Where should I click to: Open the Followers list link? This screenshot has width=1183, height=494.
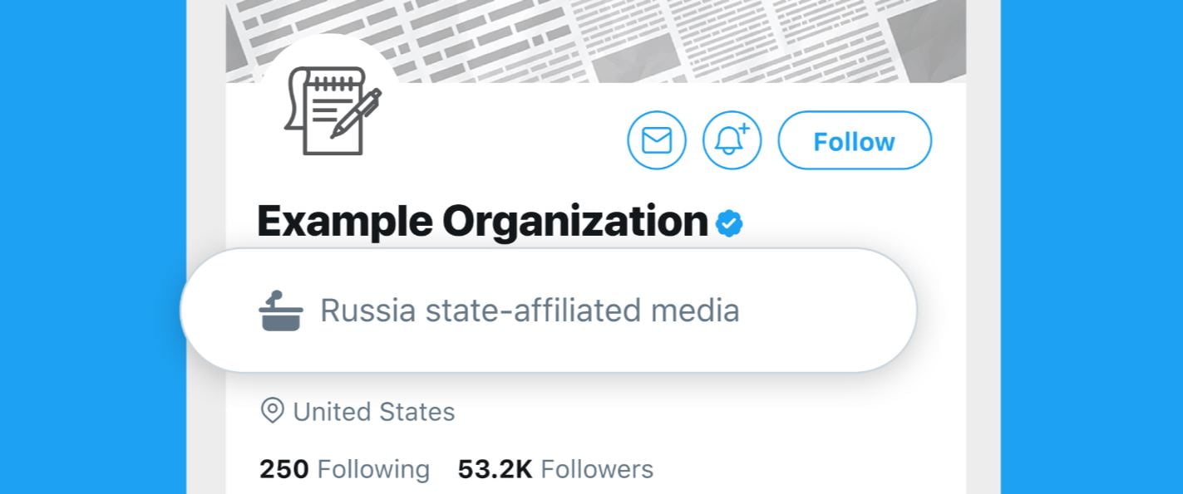pyautogui.click(x=596, y=469)
